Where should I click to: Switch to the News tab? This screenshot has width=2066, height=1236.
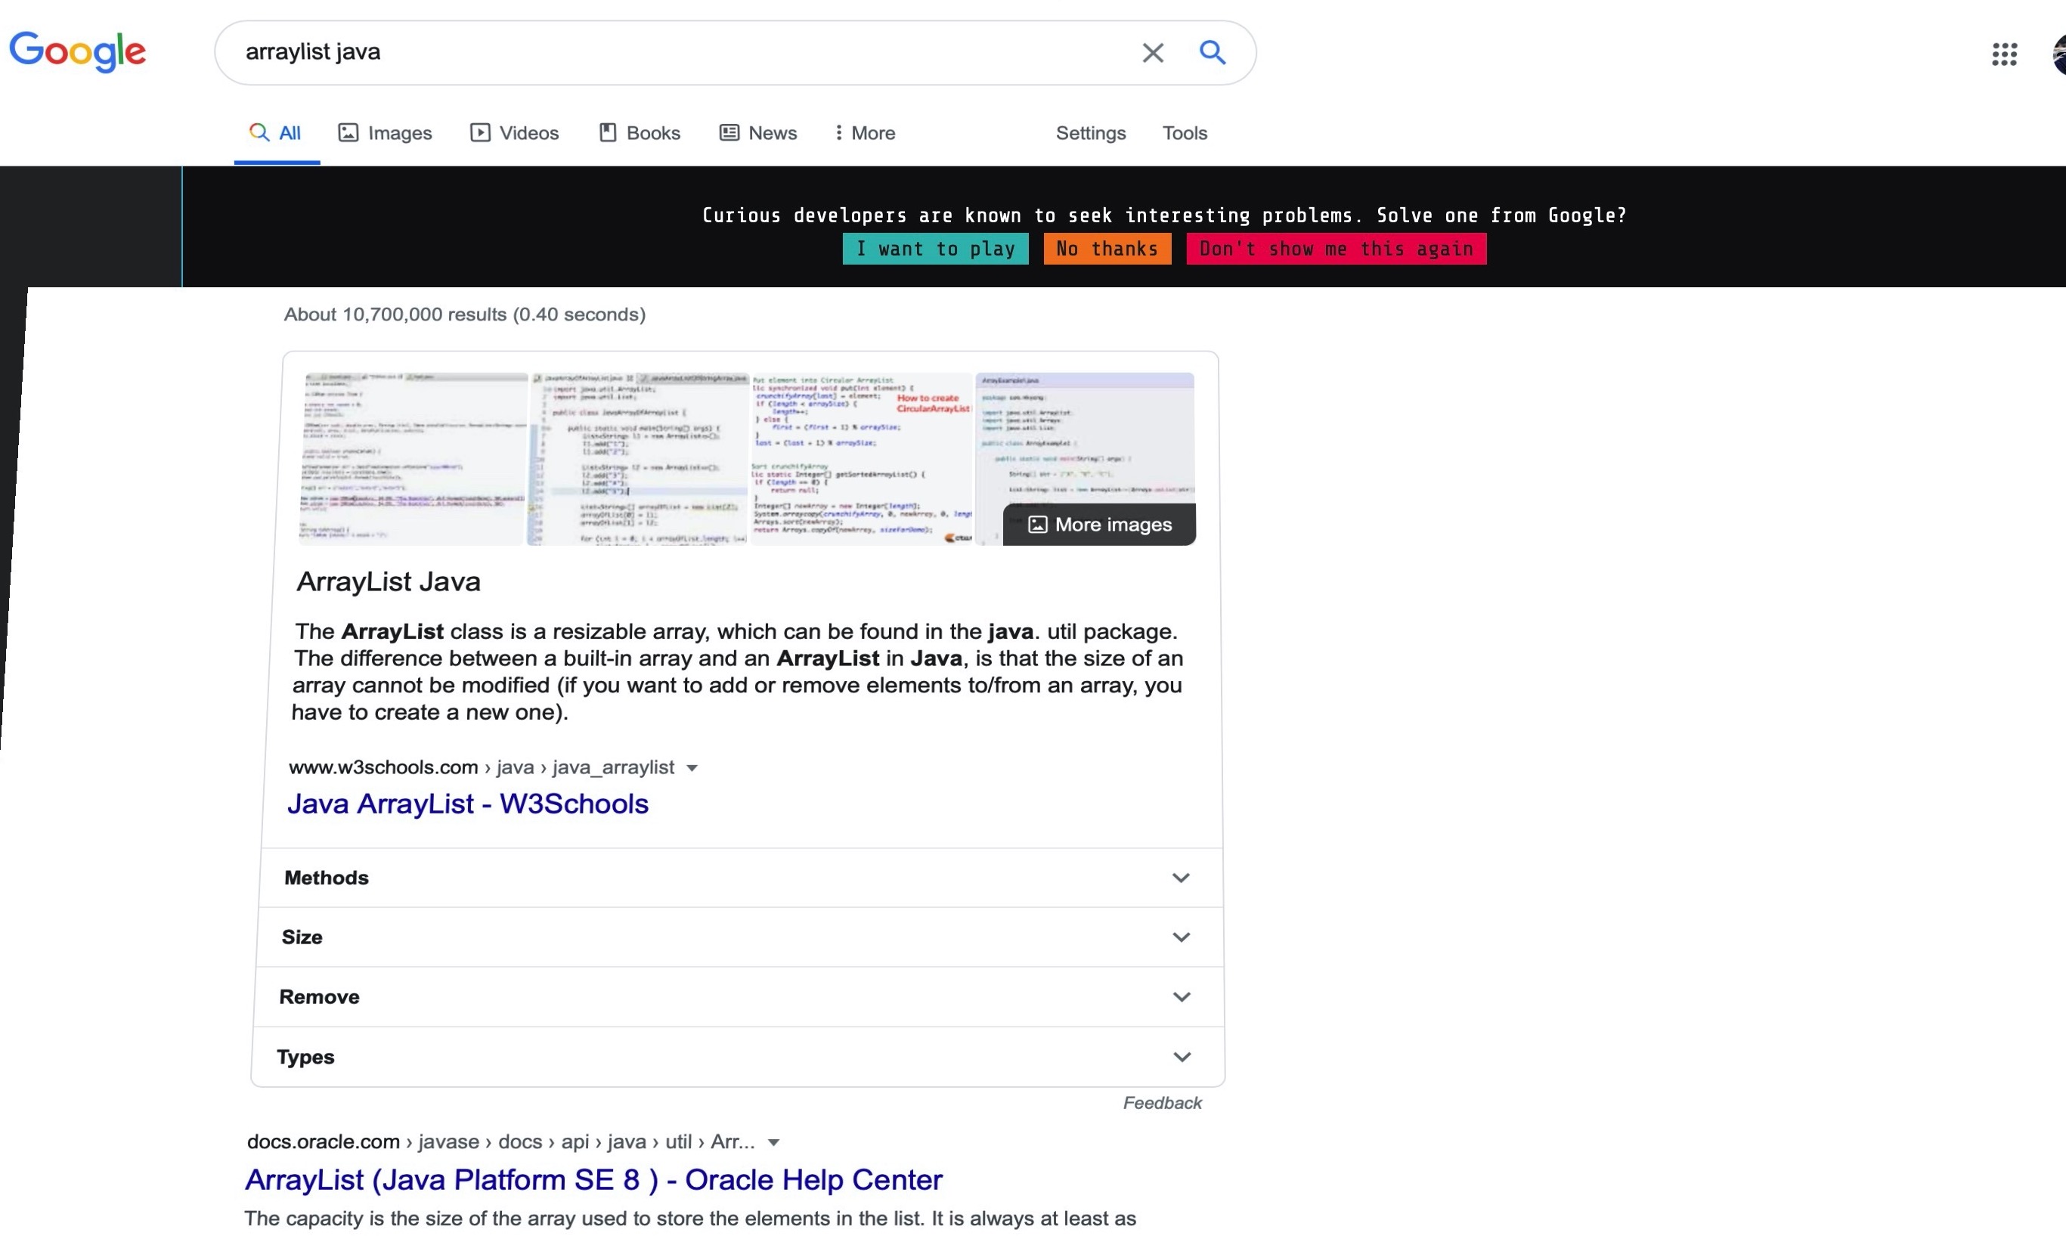pos(757,133)
